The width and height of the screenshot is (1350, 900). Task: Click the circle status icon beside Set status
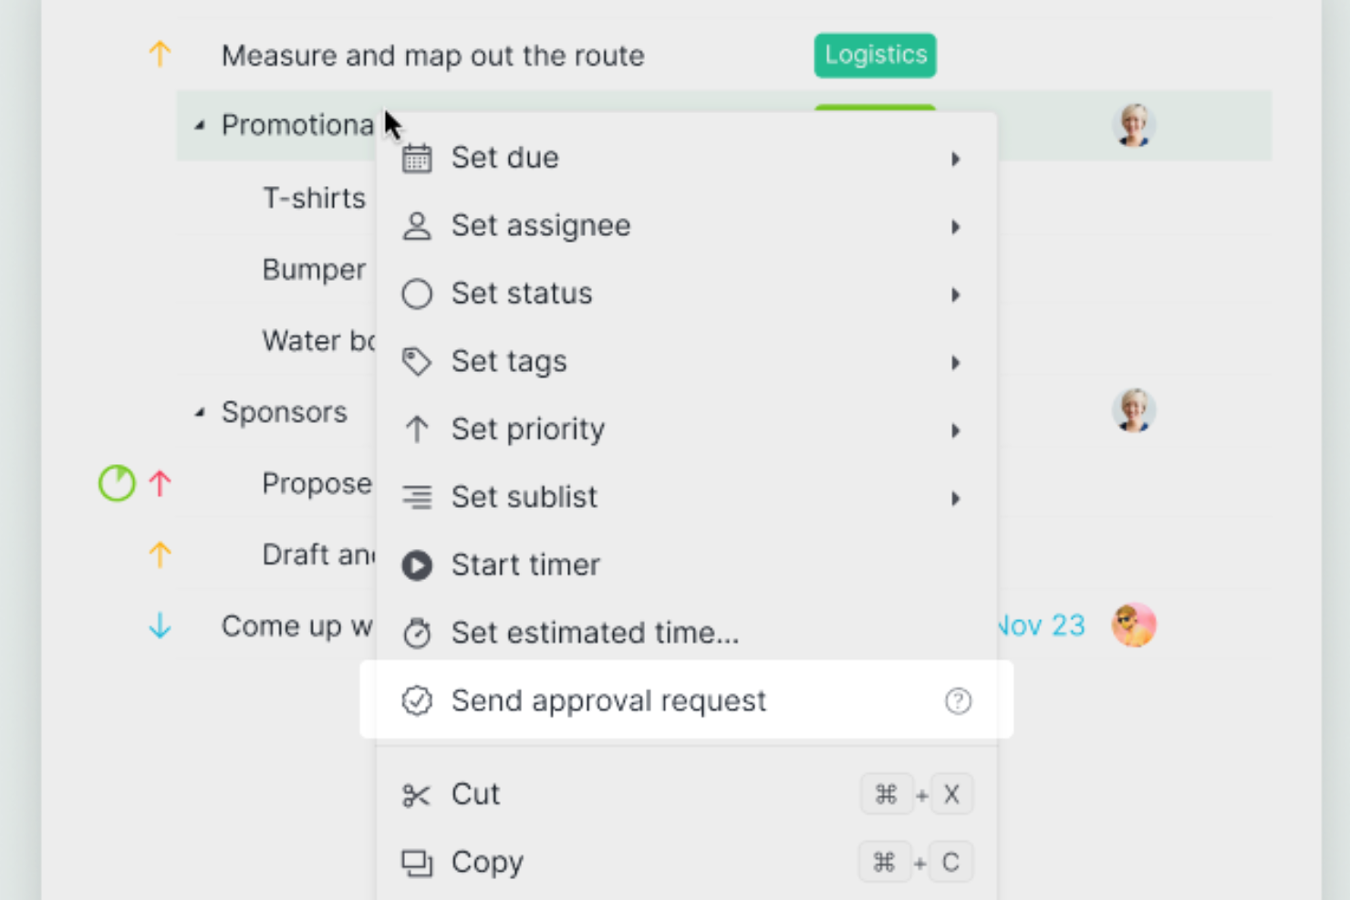tap(417, 294)
